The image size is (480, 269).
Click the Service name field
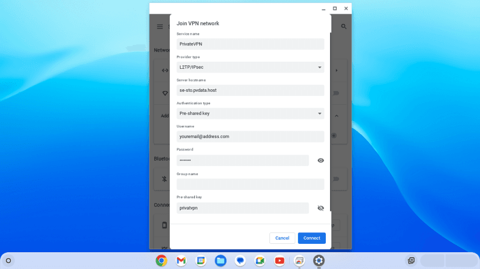pos(250,44)
